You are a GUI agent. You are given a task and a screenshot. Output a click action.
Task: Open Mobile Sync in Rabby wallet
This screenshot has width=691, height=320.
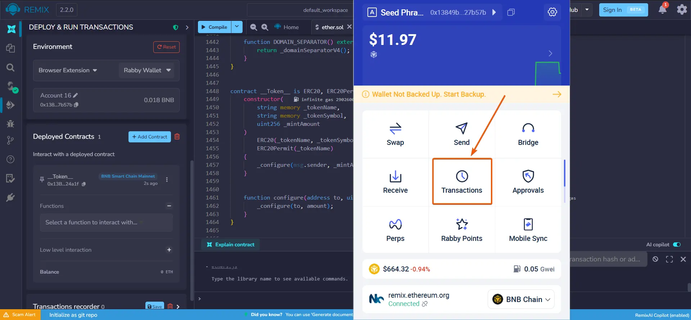[x=528, y=230]
